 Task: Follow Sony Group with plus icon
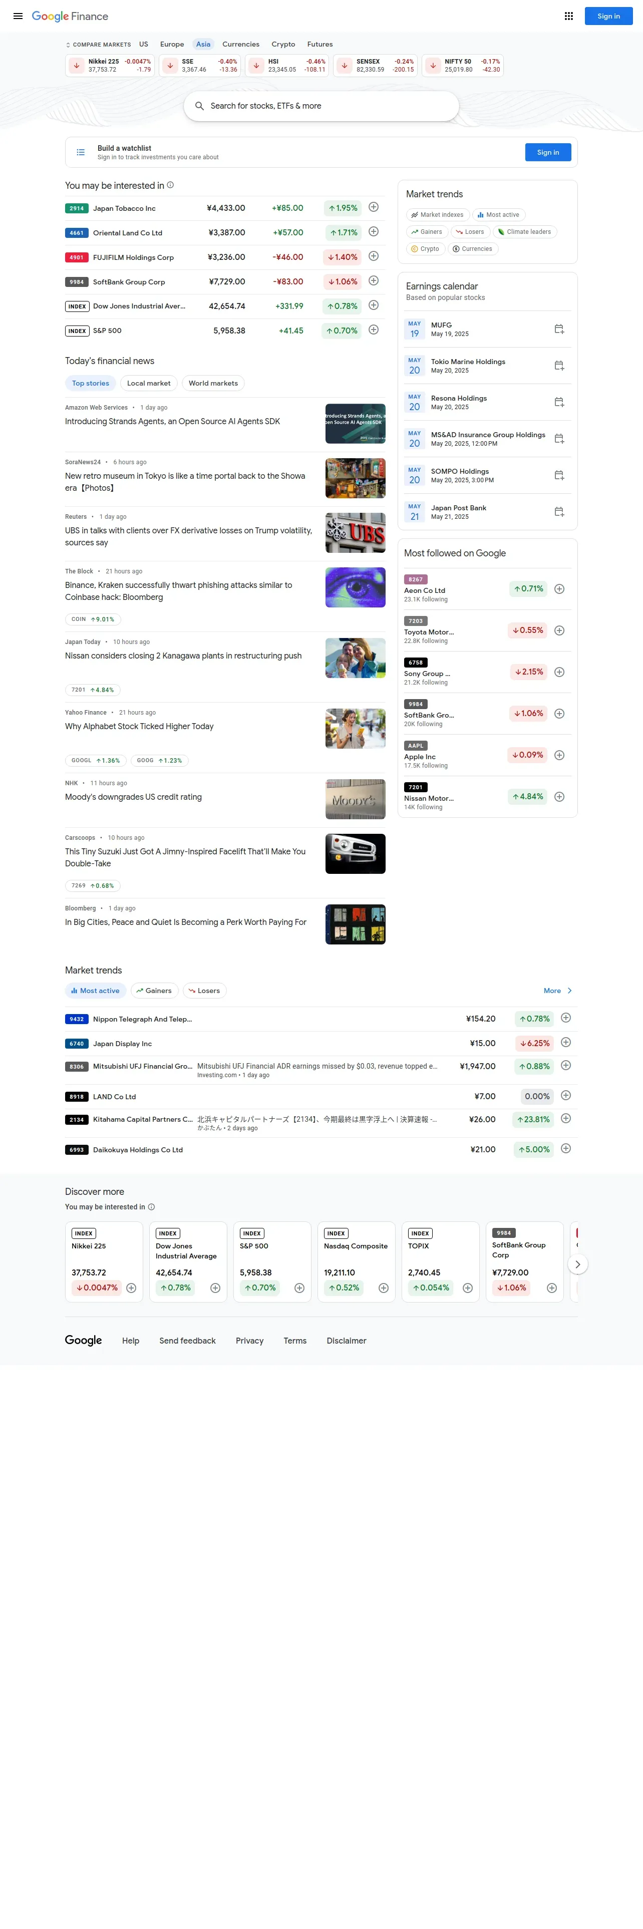tap(559, 672)
